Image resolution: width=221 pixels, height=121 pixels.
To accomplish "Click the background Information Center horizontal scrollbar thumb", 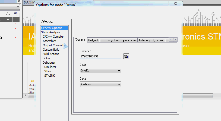I will click(x=198, y=96).
